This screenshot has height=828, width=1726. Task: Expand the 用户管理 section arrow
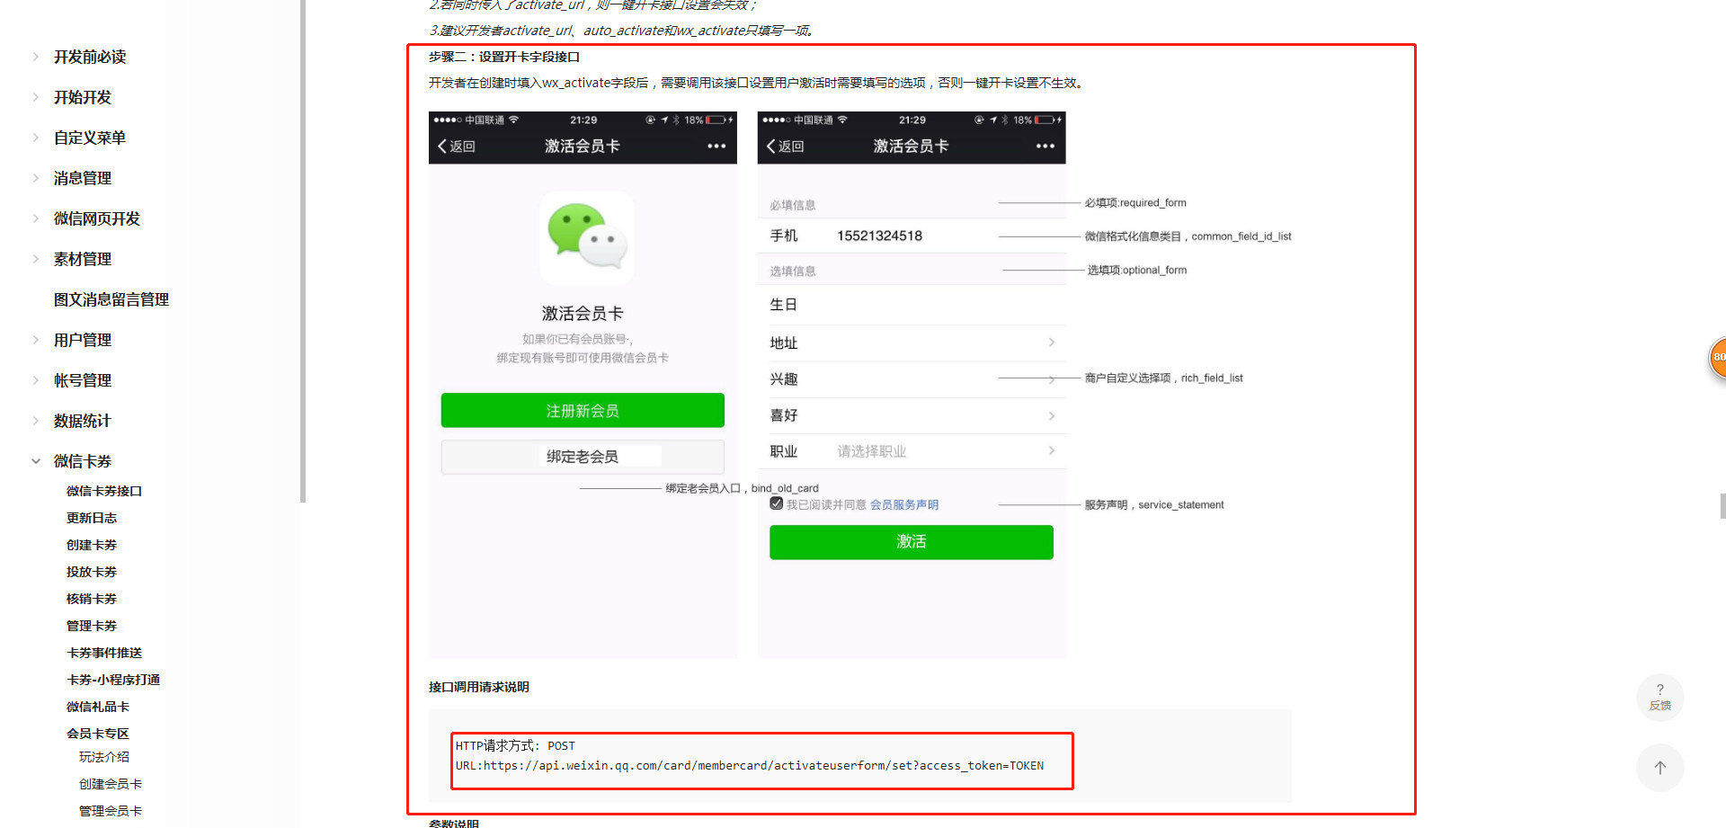pyautogui.click(x=36, y=340)
